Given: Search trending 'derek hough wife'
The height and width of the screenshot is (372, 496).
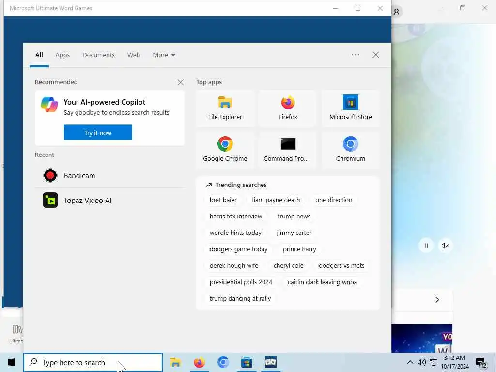Looking at the screenshot, I should [x=234, y=266].
